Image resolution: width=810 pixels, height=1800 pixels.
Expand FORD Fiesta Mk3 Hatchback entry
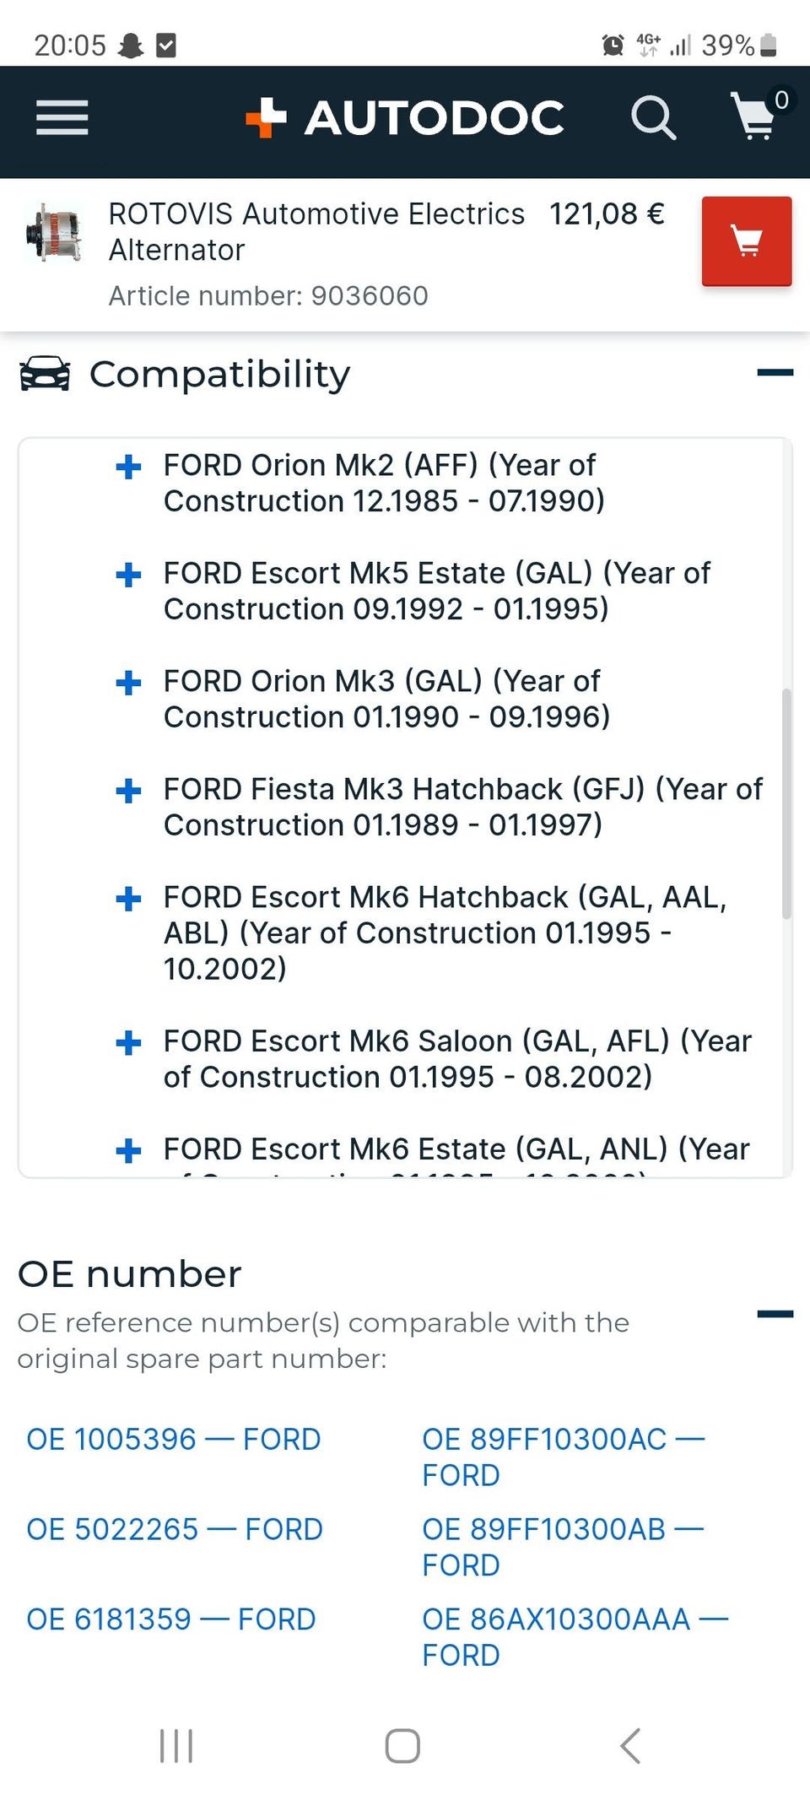pyautogui.click(x=128, y=791)
